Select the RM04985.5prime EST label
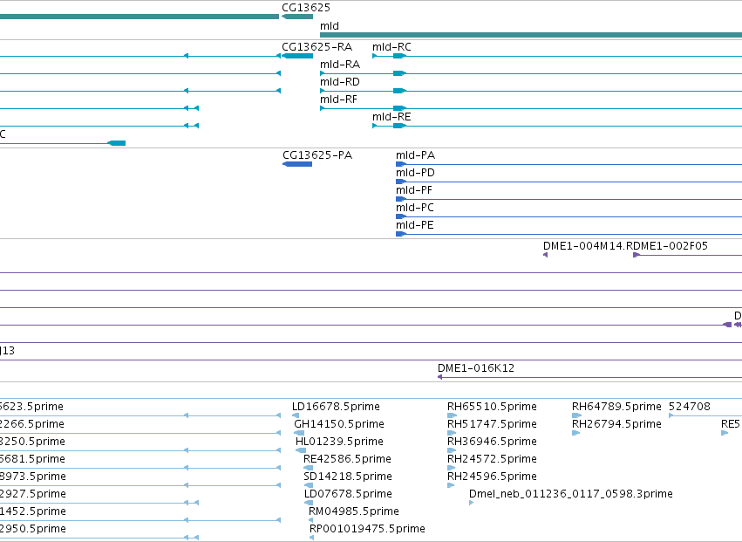This screenshot has height=542, width=742. 353,511
